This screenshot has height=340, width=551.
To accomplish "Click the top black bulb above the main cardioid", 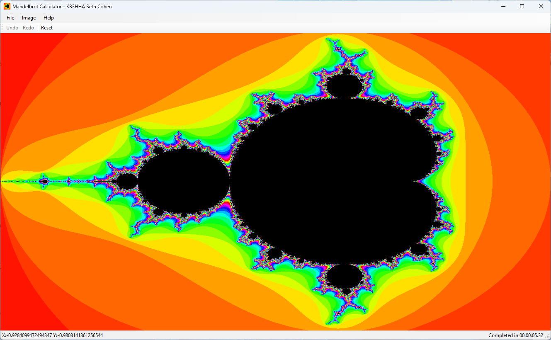I will [345, 86].
